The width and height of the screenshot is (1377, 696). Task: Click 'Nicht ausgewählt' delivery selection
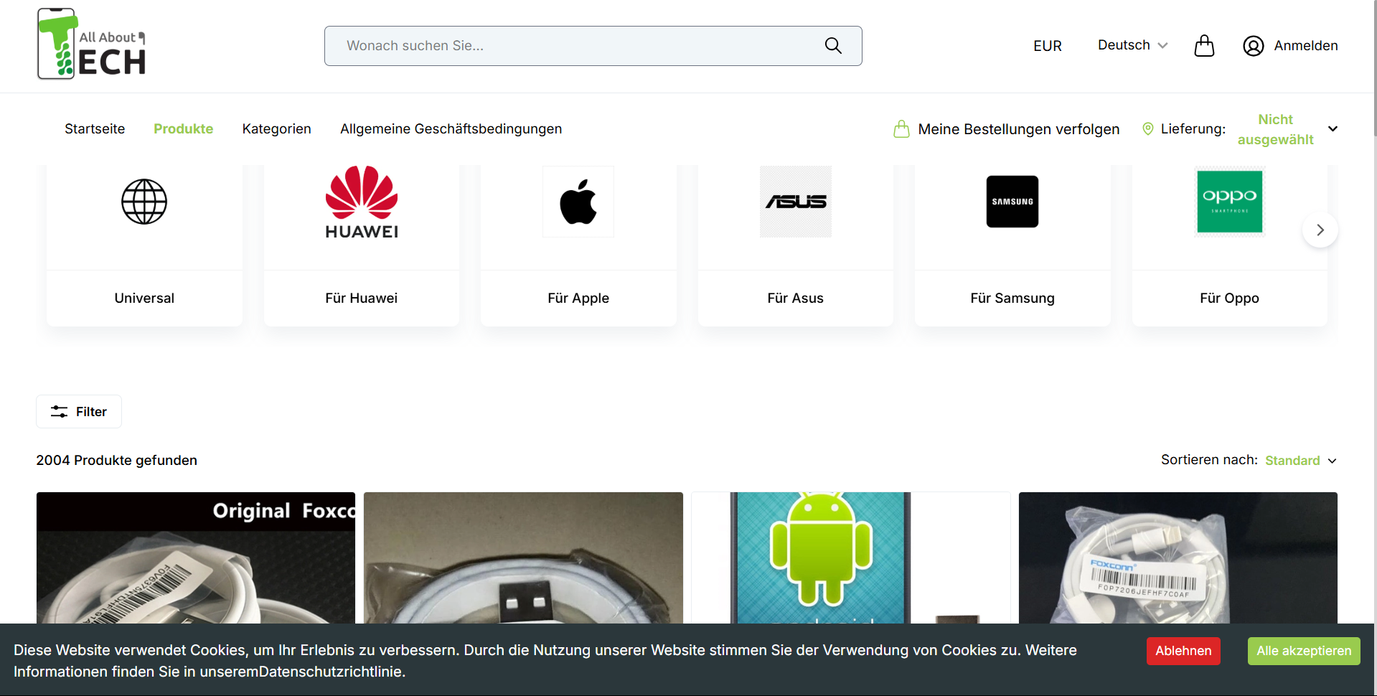[1276, 129]
